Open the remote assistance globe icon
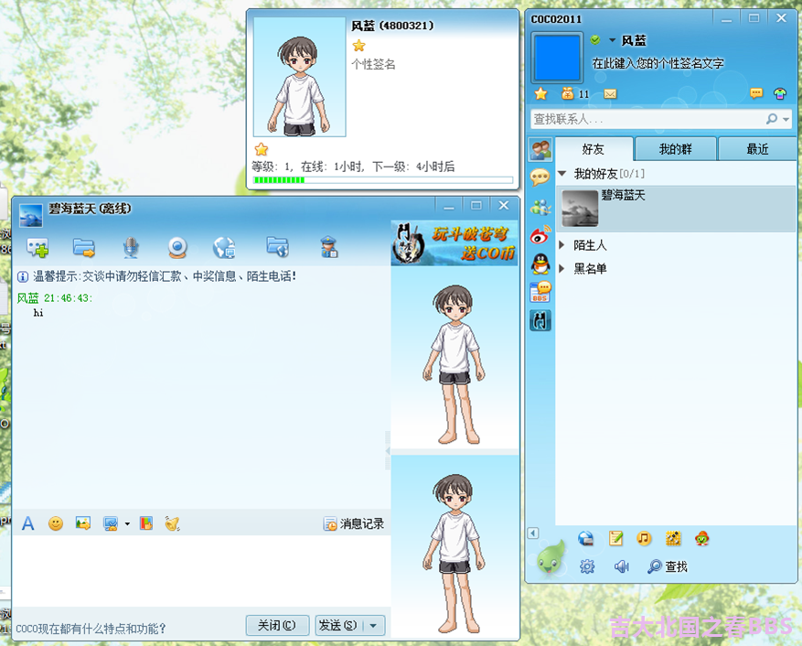The width and height of the screenshot is (802, 646). point(224,248)
